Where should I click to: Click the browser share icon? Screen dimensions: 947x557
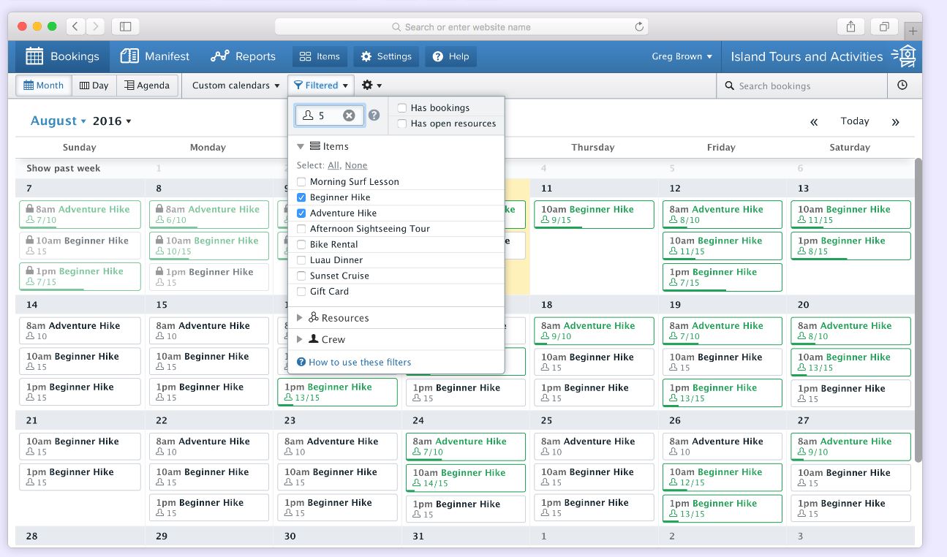[x=851, y=26]
